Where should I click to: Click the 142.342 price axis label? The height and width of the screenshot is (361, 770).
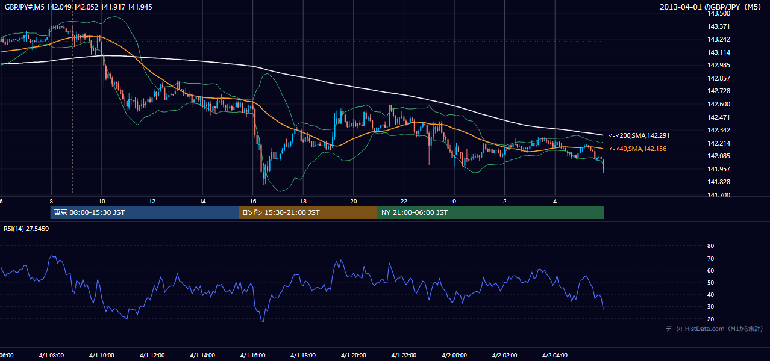[x=718, y=130]
